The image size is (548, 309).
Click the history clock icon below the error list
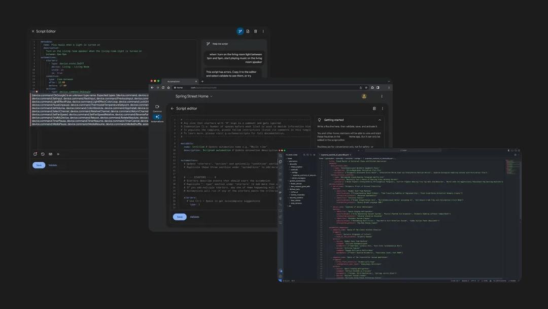tap(43, 154)
